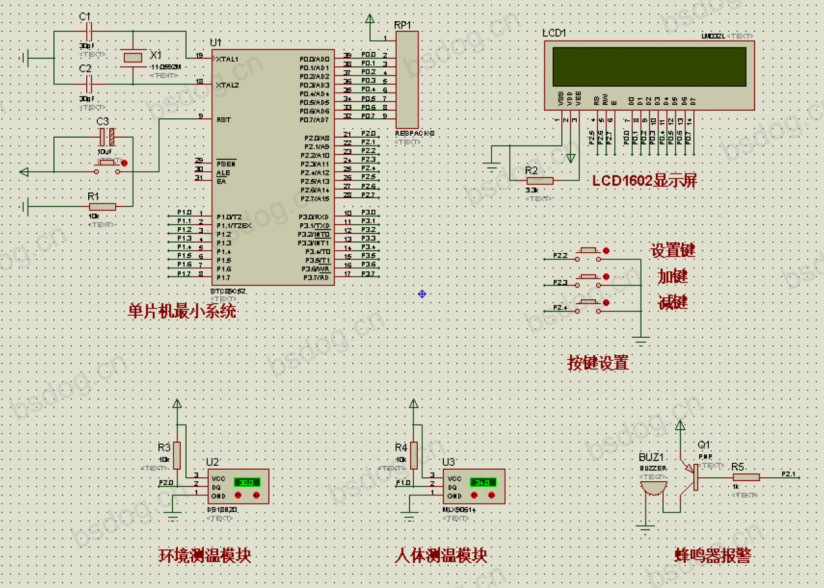Click the '按键设置' caption
Screen dimensions: 824x588
(598, 363)
